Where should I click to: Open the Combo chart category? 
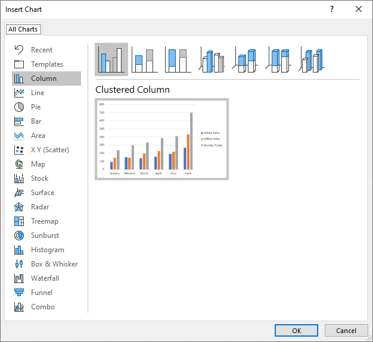point(42,307)
